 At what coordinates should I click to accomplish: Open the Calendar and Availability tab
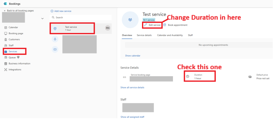[x=170, y=35]
